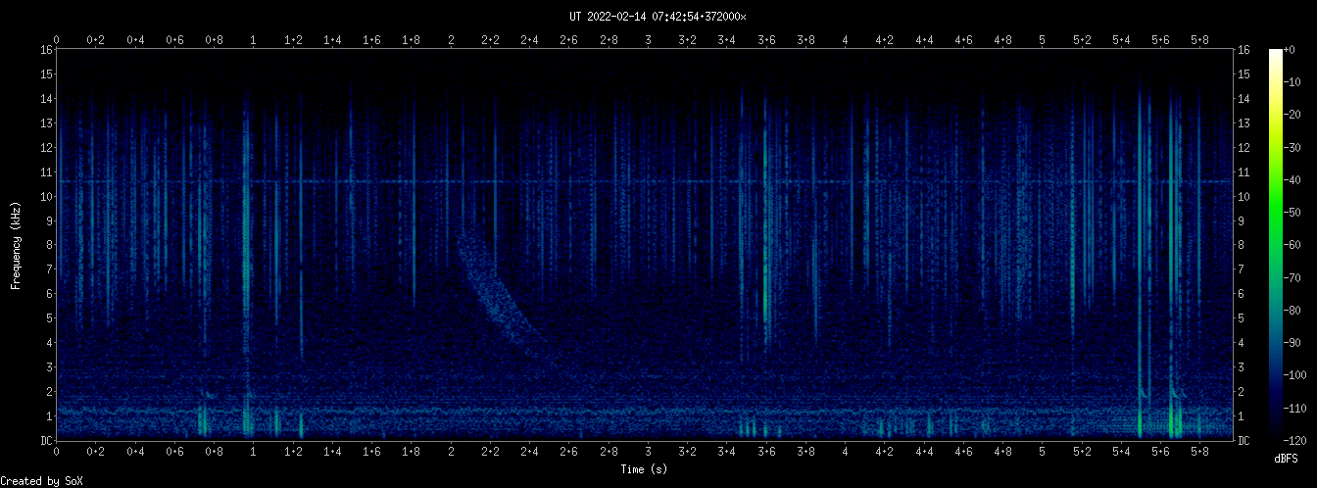
Task: Click the "16" label on the left frequency axis
Action: 46,50
